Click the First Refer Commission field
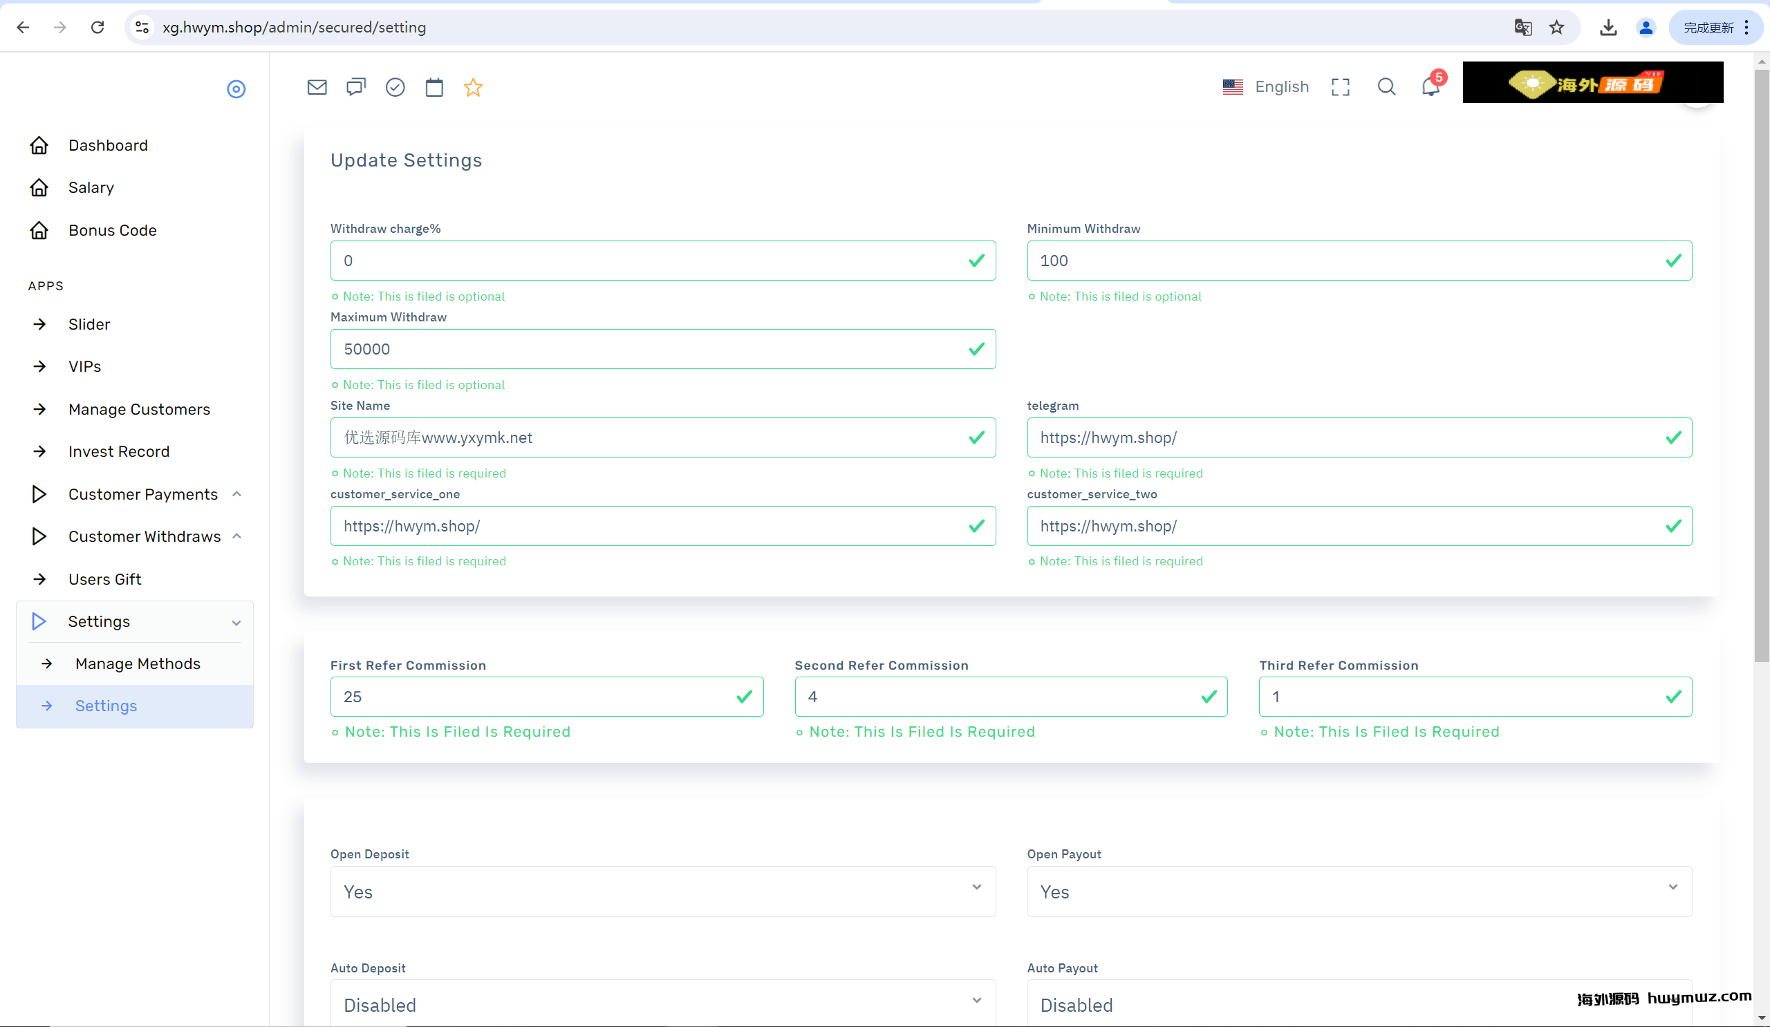The height and width of the screenshot is (1027, 1770). click(534, 697)
